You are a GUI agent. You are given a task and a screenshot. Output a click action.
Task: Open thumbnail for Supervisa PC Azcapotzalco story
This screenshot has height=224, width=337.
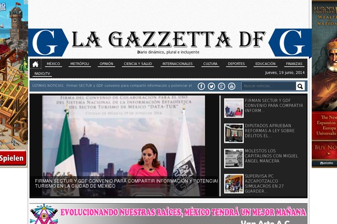(x=234, y=184)
